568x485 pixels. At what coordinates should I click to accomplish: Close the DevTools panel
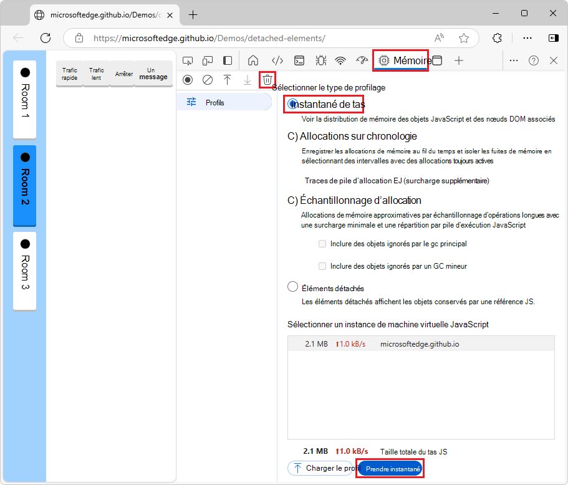point(554,60)
